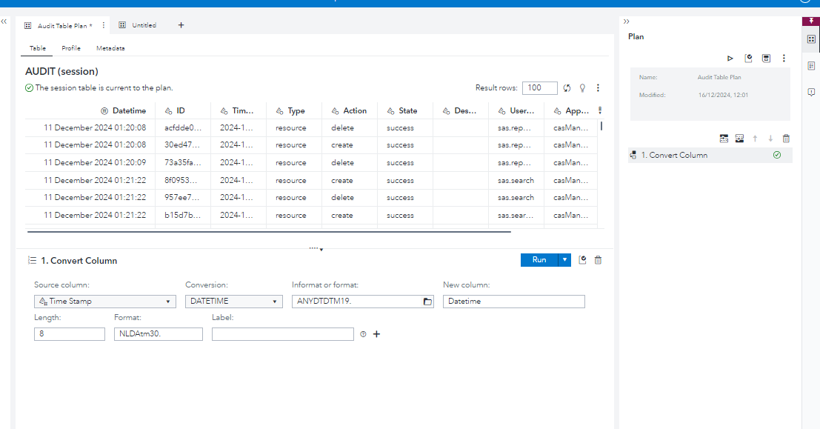
Task: Open the Source column dropdown
Action: (169, 302)
